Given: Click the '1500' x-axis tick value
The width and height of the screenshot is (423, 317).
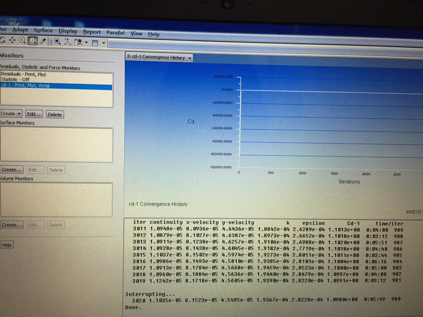Looking at the screenshot, I should [x=334, y=174].
